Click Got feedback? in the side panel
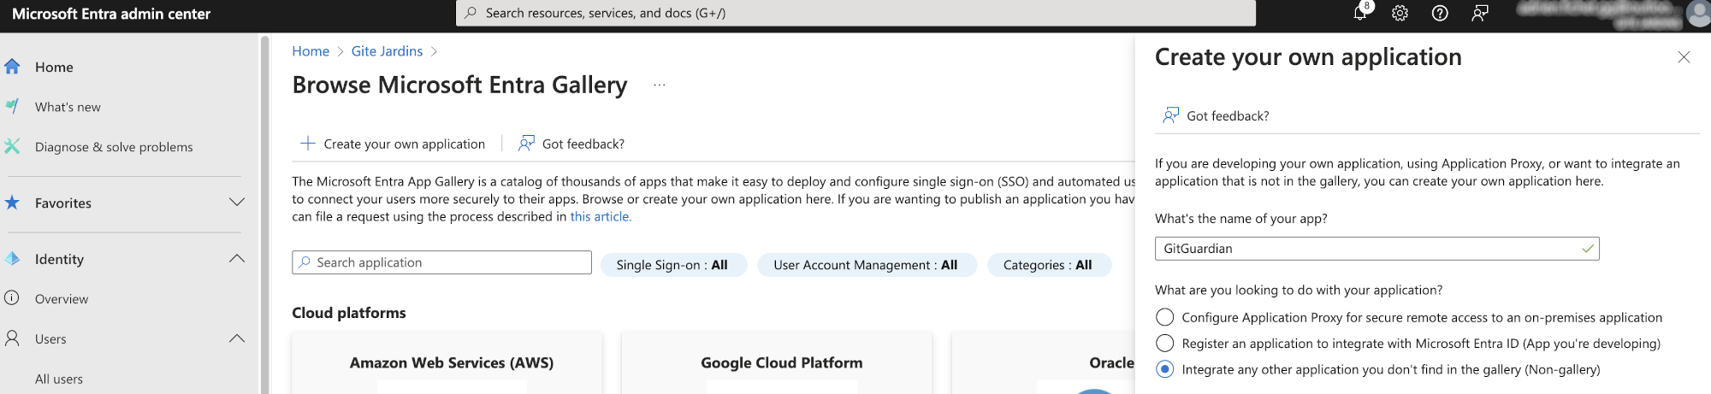This screenshot has height=394, width=1711. coord(1216,115)
